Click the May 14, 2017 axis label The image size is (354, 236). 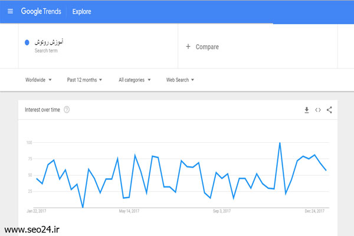point(129,211)
